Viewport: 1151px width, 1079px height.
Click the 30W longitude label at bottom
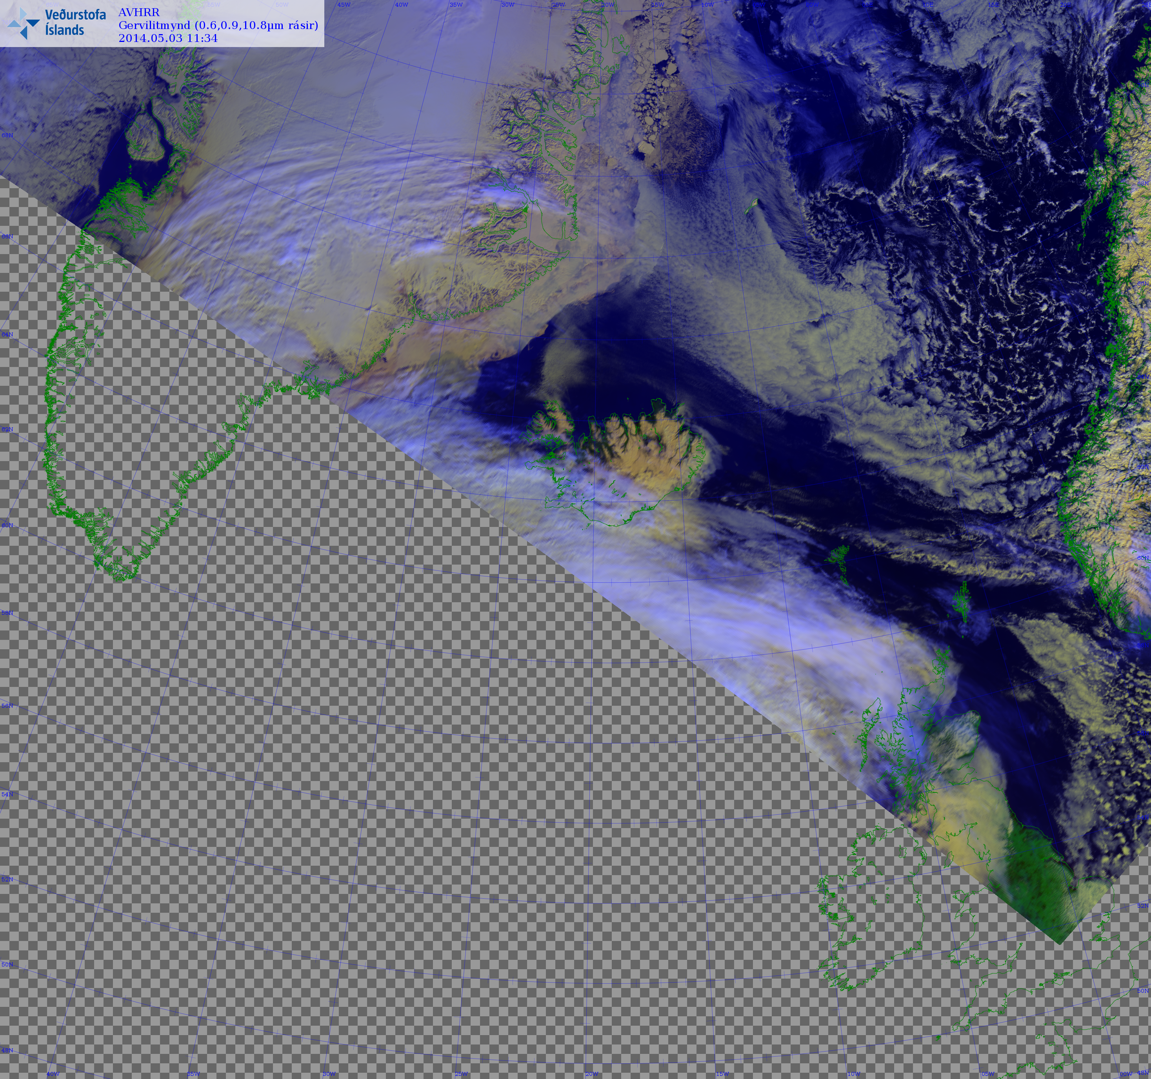(x=329, y=1074)
